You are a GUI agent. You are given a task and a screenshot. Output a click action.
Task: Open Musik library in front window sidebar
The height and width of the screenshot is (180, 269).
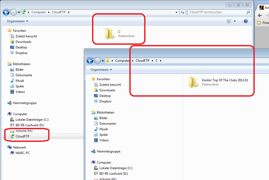101,129
